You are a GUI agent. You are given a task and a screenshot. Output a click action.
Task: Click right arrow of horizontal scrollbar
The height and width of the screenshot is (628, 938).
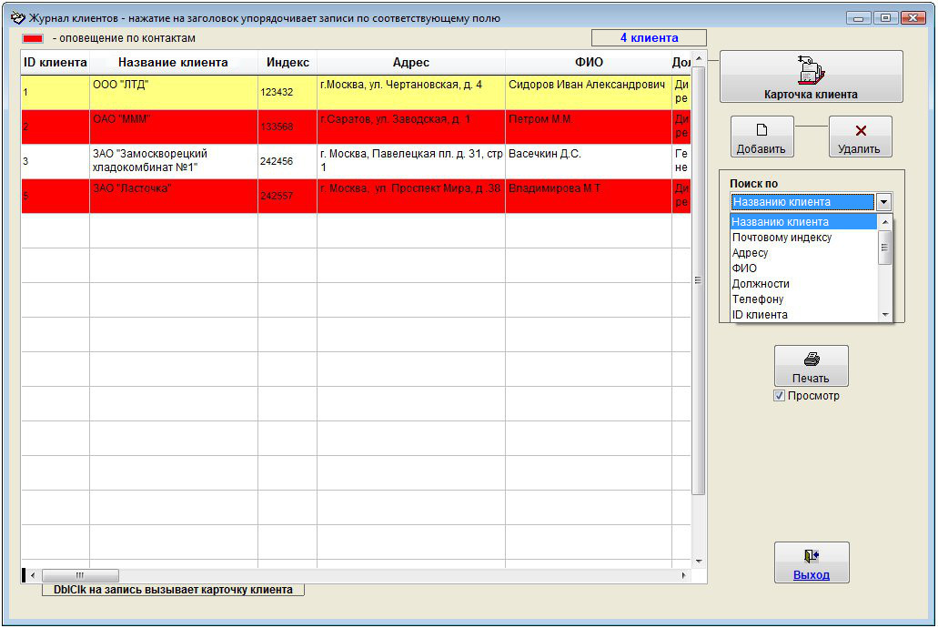click(x=684, y=575)
